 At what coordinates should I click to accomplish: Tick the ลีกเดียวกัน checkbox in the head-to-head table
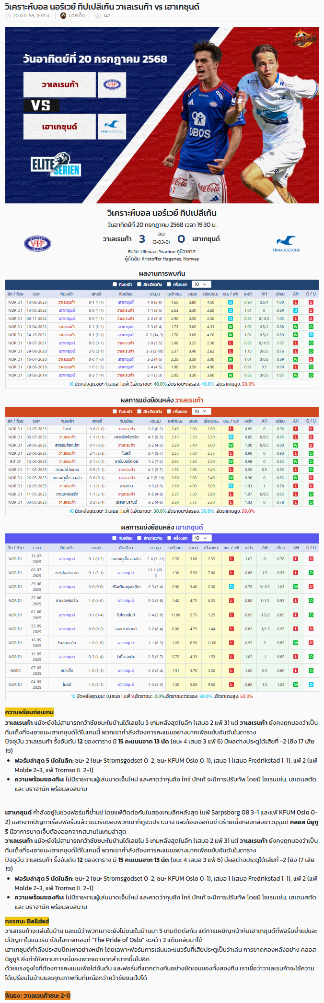click(139, 284)
